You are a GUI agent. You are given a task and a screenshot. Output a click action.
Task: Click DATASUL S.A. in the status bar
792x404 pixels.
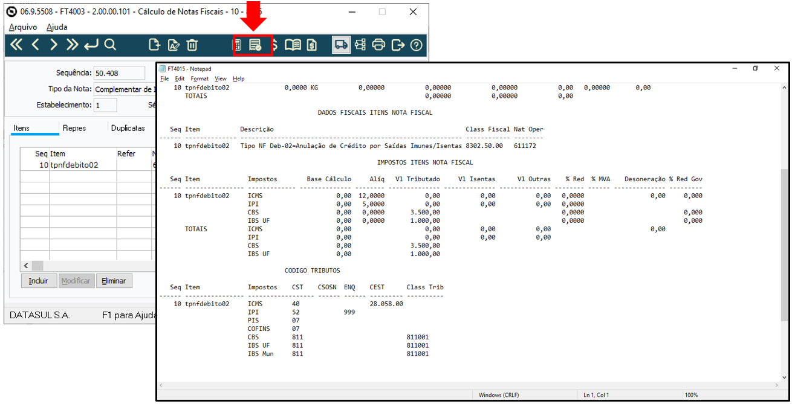tap(40, 315)
